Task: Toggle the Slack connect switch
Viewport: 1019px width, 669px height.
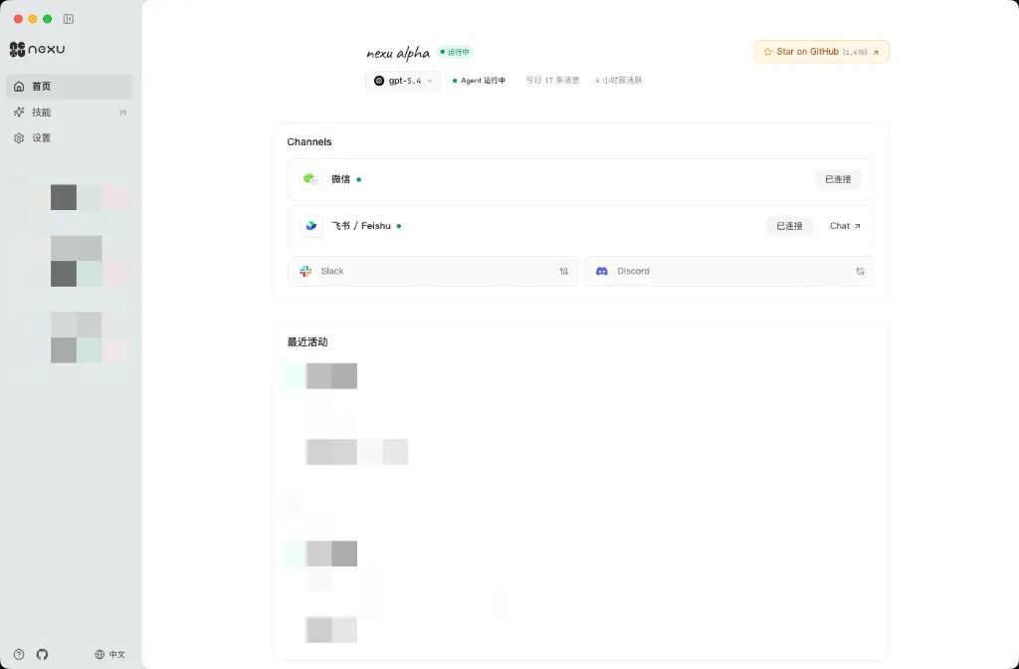Action: click(x=564, y=271)
